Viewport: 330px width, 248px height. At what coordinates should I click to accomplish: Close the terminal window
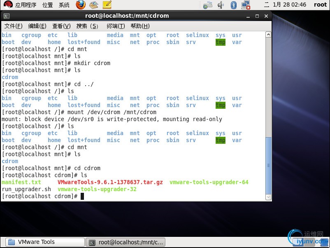click(x=266, y=16)
